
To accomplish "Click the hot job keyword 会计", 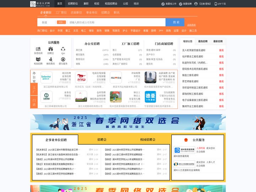I will 52,31.
